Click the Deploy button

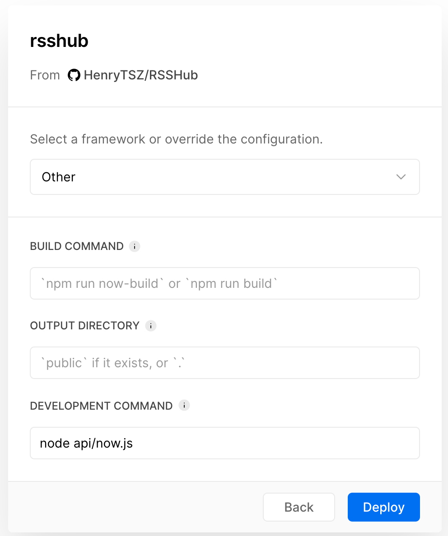[383, 507]
